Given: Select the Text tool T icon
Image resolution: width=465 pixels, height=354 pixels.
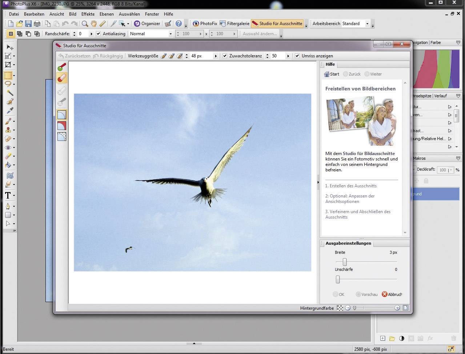Looking at the screenshot, I should coord(8,195).
